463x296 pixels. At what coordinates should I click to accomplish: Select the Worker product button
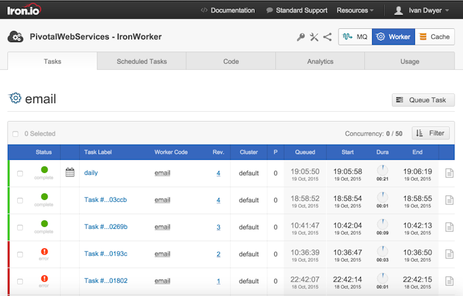click(x=393, y=37)
